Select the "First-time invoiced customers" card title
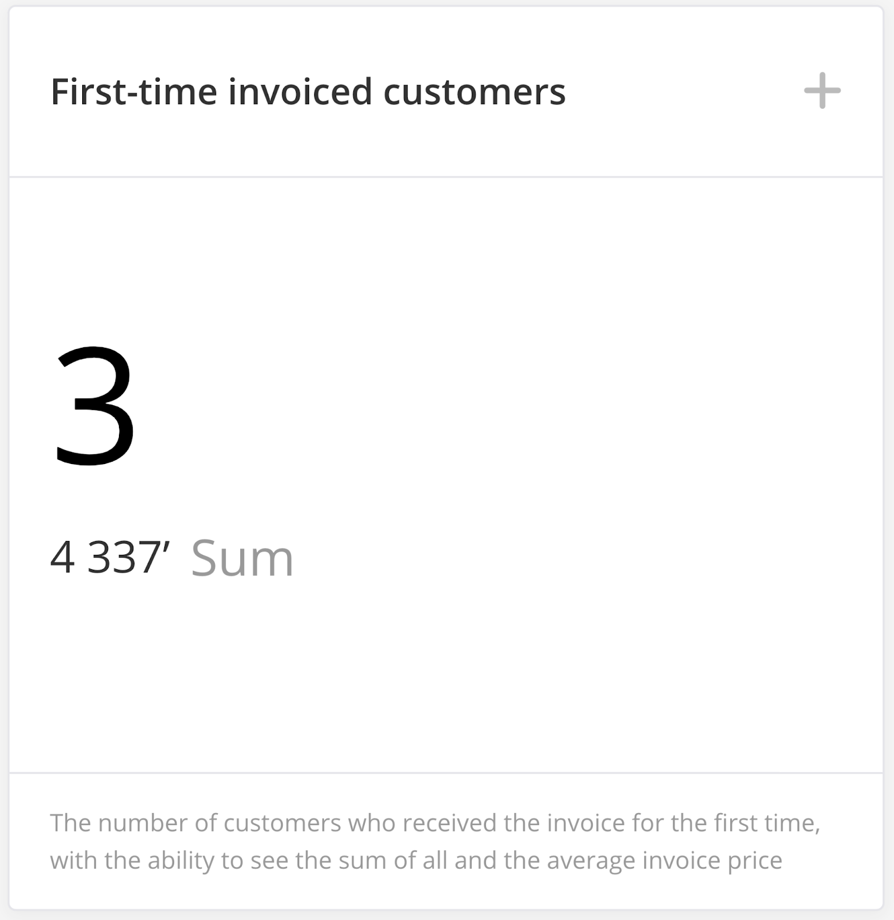This screenshot has height=920, width=894. [x=308, y=92]
